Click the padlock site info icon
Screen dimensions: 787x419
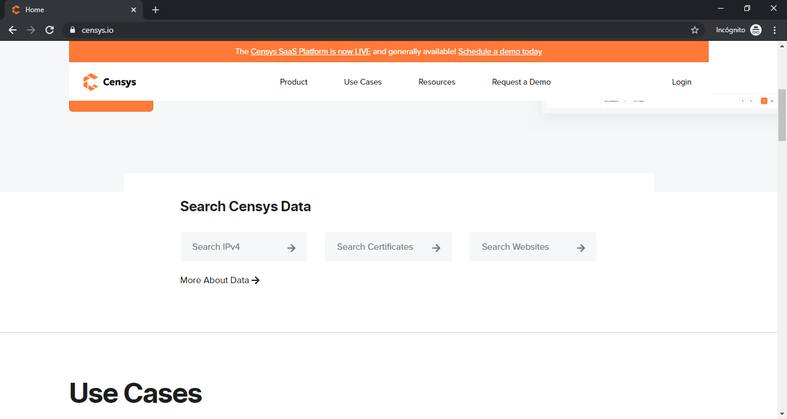(73, 30)
